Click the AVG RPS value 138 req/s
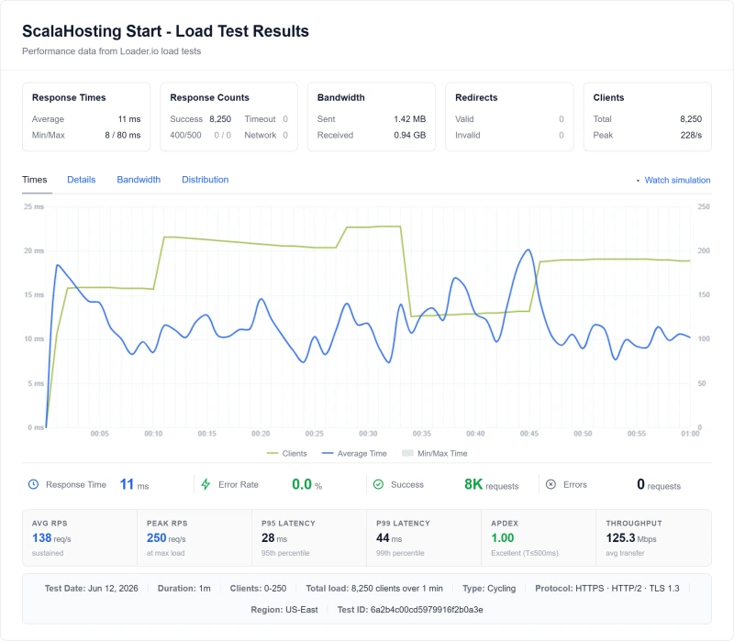This screenshot has width=734, height=641. (x=51, y=538)
